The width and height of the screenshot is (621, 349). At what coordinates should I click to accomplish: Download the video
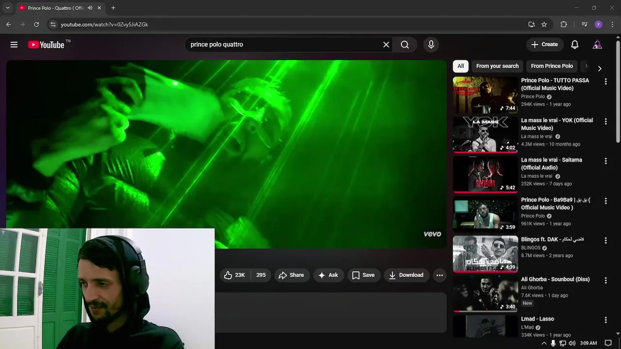pos(407,275)
